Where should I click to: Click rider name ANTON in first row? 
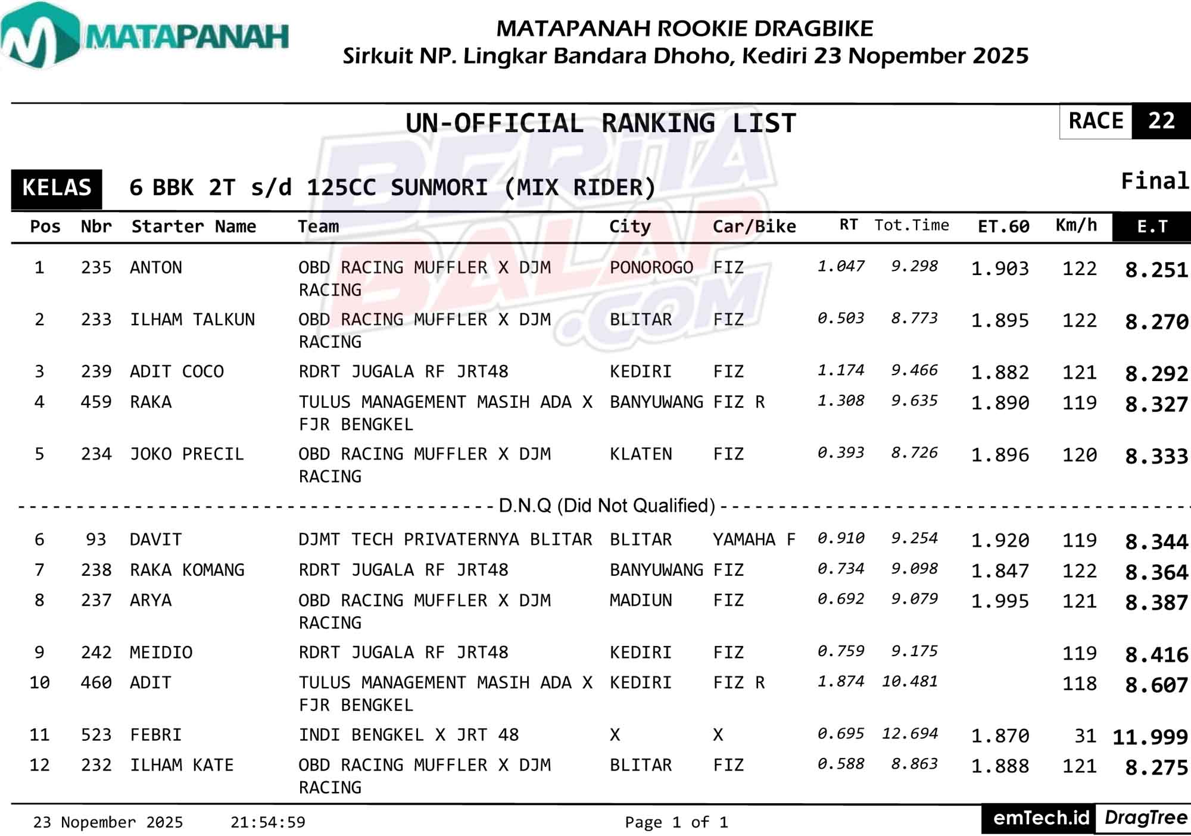pos(156,268)
